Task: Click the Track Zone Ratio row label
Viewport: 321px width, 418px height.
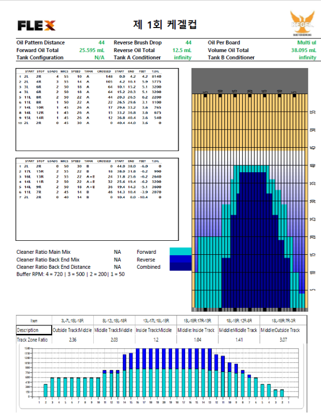Action: point(34,339)
